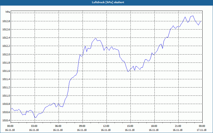Click the 1012,2 y-axis value
This screenshot has height=133, width=213.
pos(6,46)
